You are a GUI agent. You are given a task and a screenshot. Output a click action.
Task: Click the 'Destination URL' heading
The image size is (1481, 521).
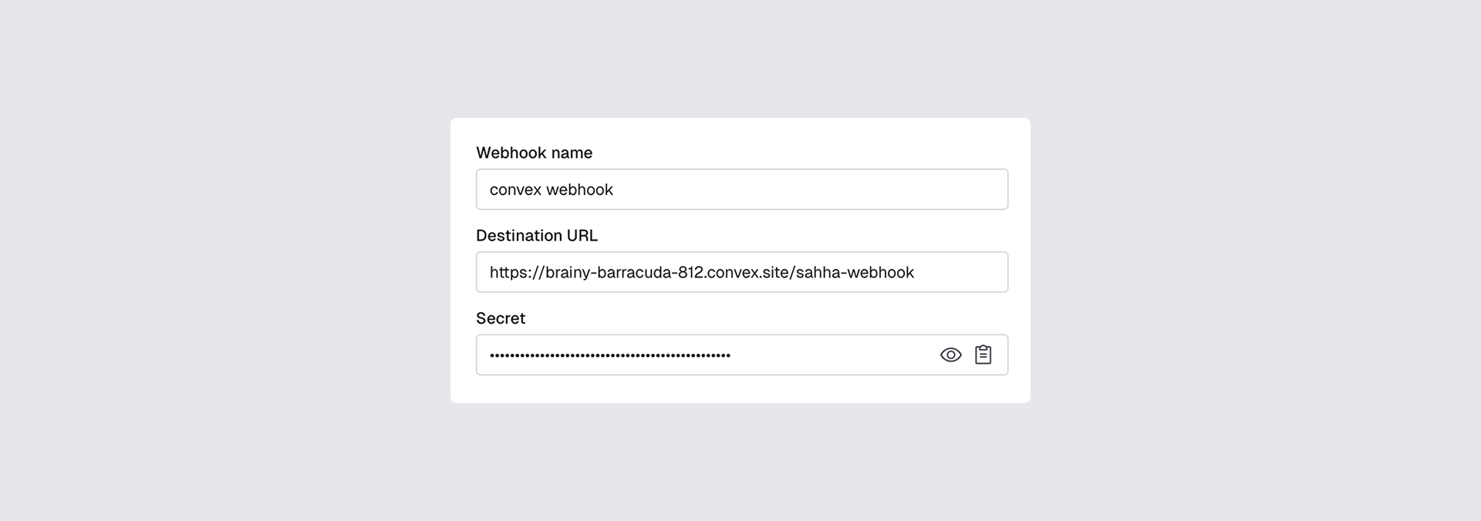point(537,235)
